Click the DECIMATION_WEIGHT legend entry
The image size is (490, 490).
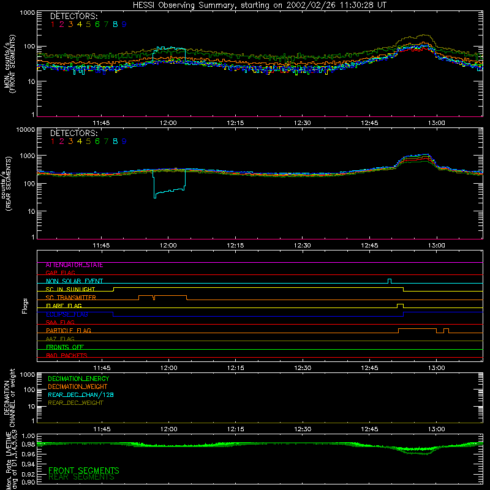78,387
